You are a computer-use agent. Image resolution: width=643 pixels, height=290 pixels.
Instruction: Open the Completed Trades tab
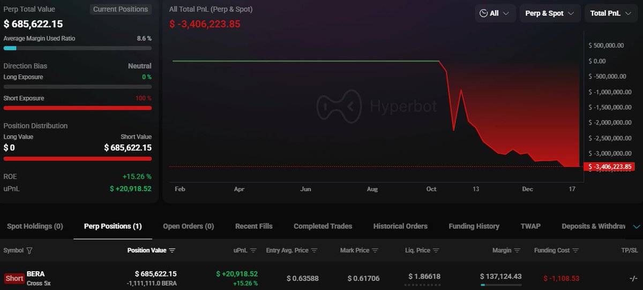323,226
